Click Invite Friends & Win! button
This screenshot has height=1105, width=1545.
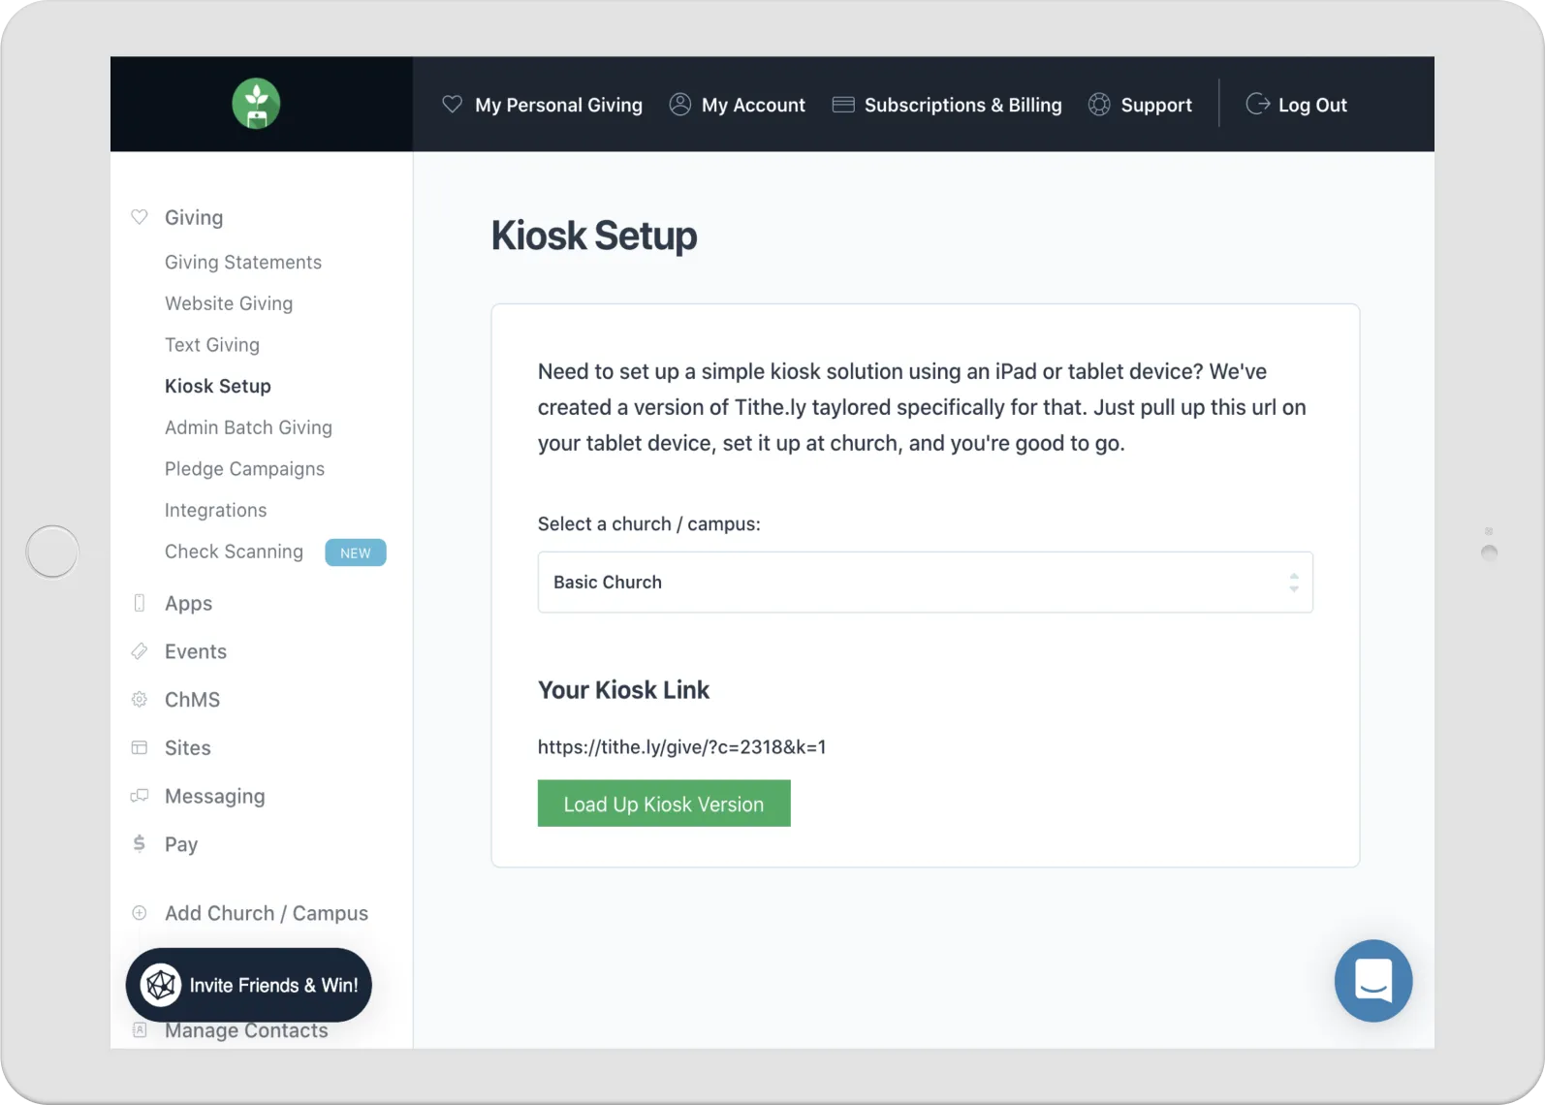pyautogui.click(x=249, y=985)
